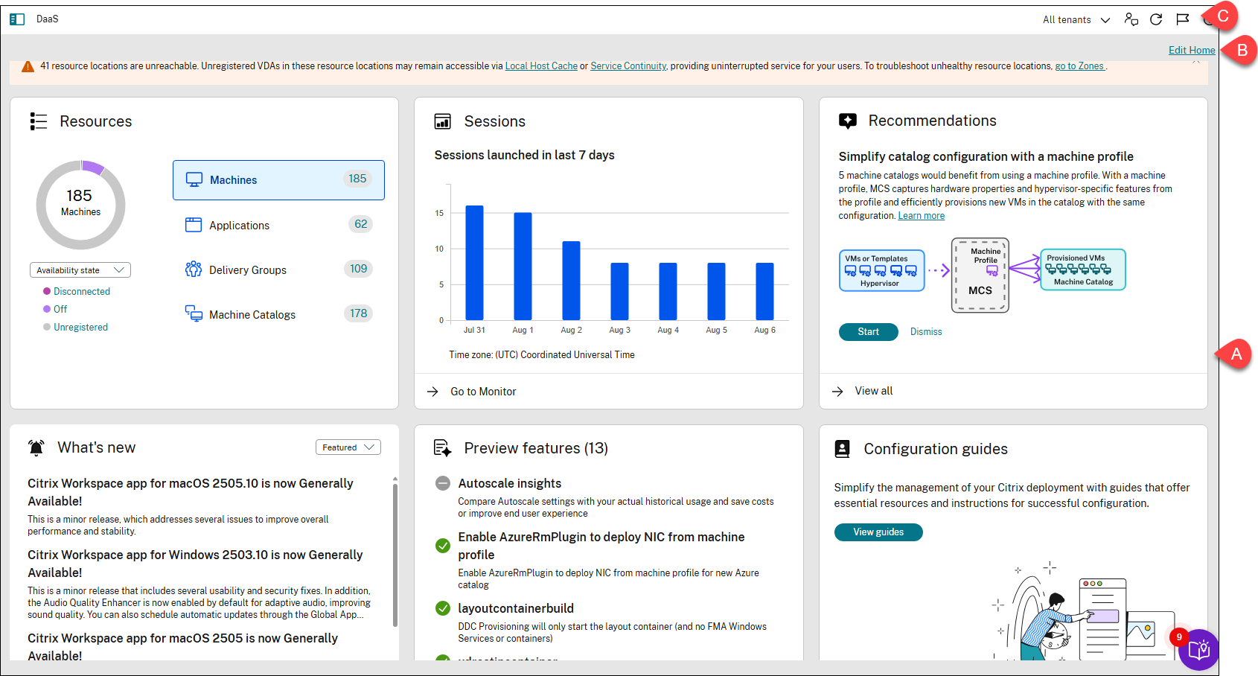Viewport: 1258px width, 676px height.
Task: Click the refresh icon in top bar
Action: pyautogui.click(x=1156, y=19)
